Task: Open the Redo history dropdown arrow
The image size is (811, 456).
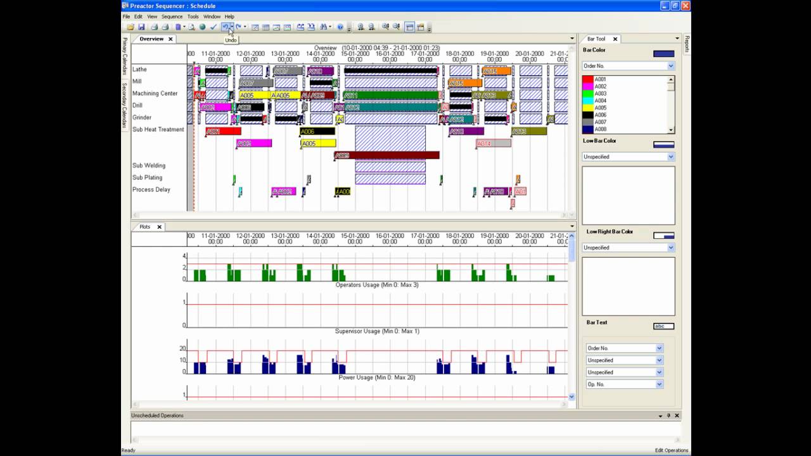Action: click(245, 27)
